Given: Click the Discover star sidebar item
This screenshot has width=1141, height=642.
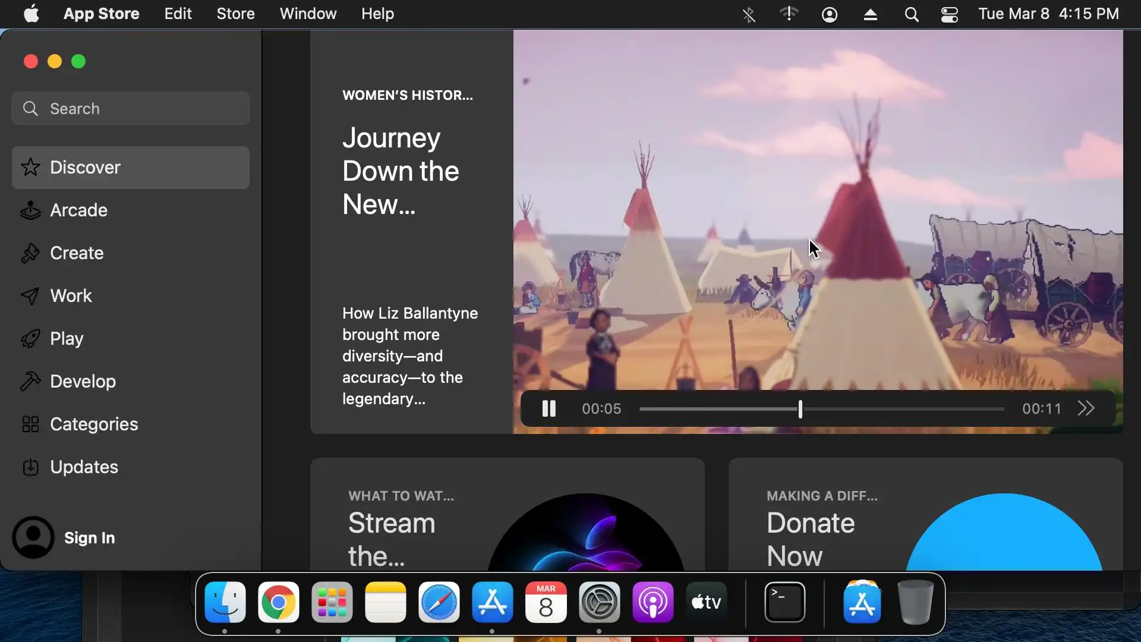Looking at the screenshot, I should (x=85, y=168).
